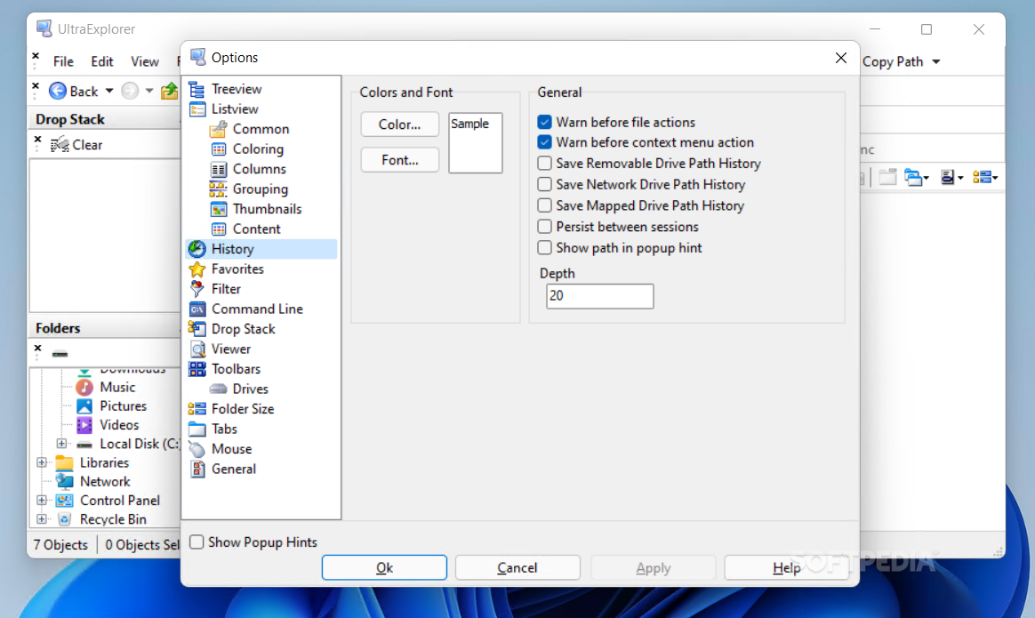Click the Color... button
Viewport: 1035px width, 618px height.
[400, 124]
